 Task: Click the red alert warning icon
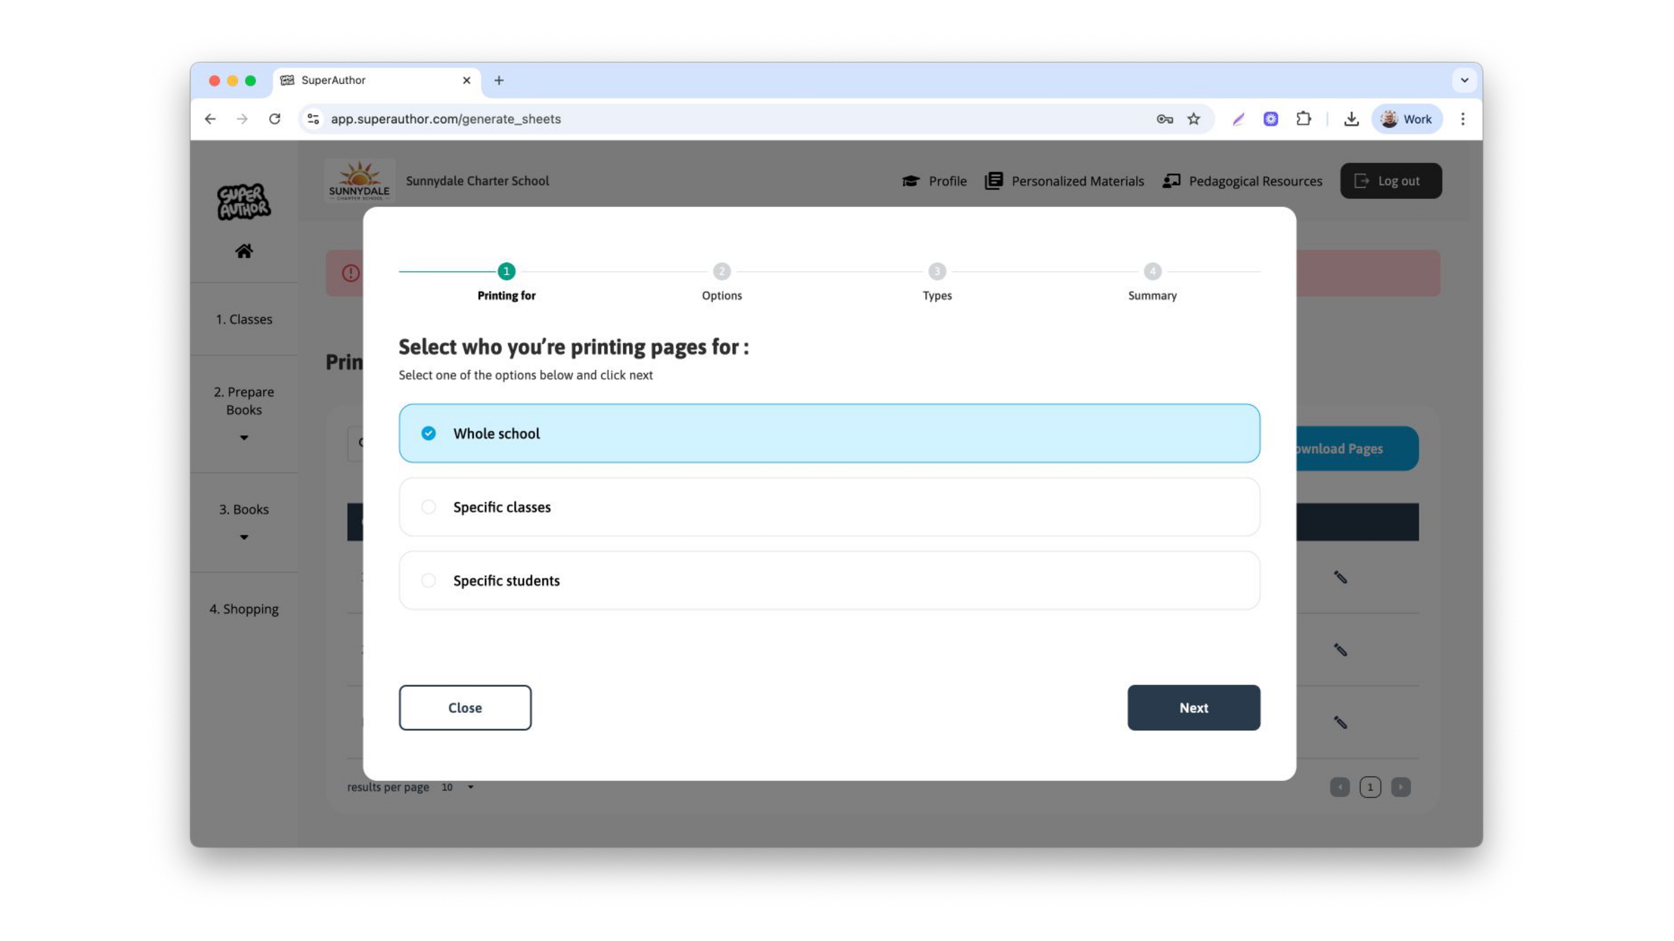(x=351, y=273)
